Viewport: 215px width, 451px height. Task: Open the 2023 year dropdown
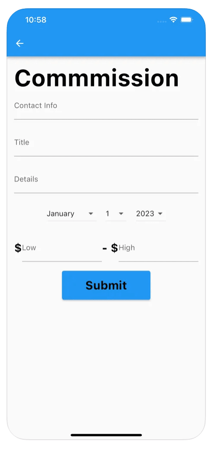[150, 214]
